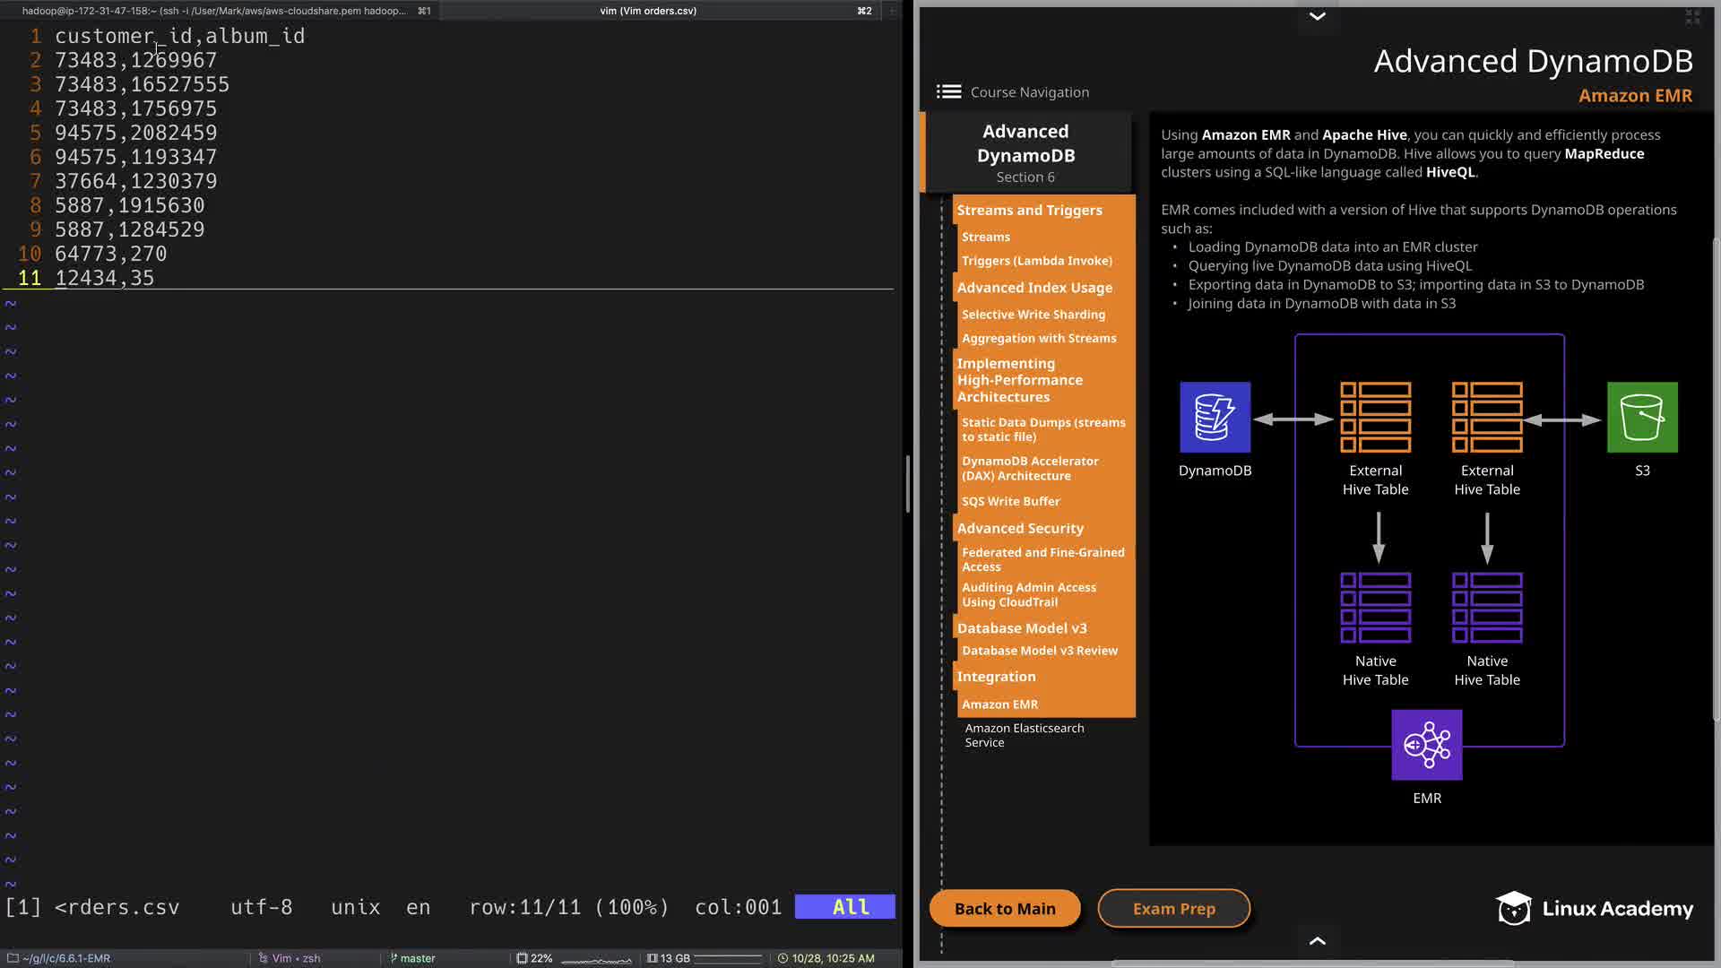1721x968 pixels.
Task: Click the External Hive Table next to DynamoDB
Action: click(1375, 418)
